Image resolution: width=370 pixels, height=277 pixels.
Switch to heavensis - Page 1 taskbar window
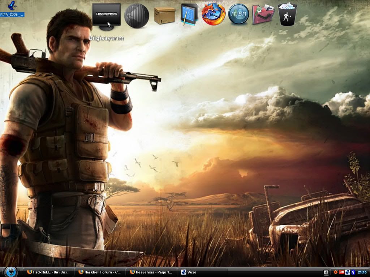click(x=151, y=272)
